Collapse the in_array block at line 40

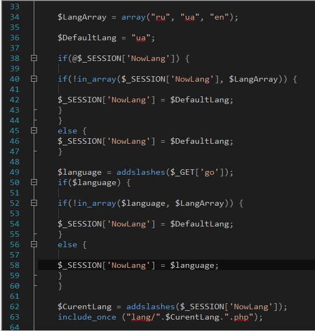(x=34, y=79)
